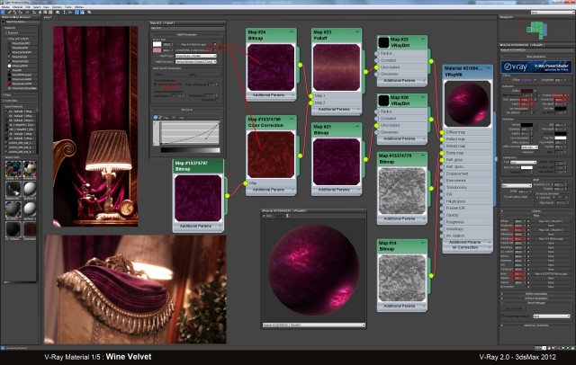The height and width of the screenshot is (365, 576).
Task: Activate the Pick Material eyedropper icon
Action: [x=9, y=12]
